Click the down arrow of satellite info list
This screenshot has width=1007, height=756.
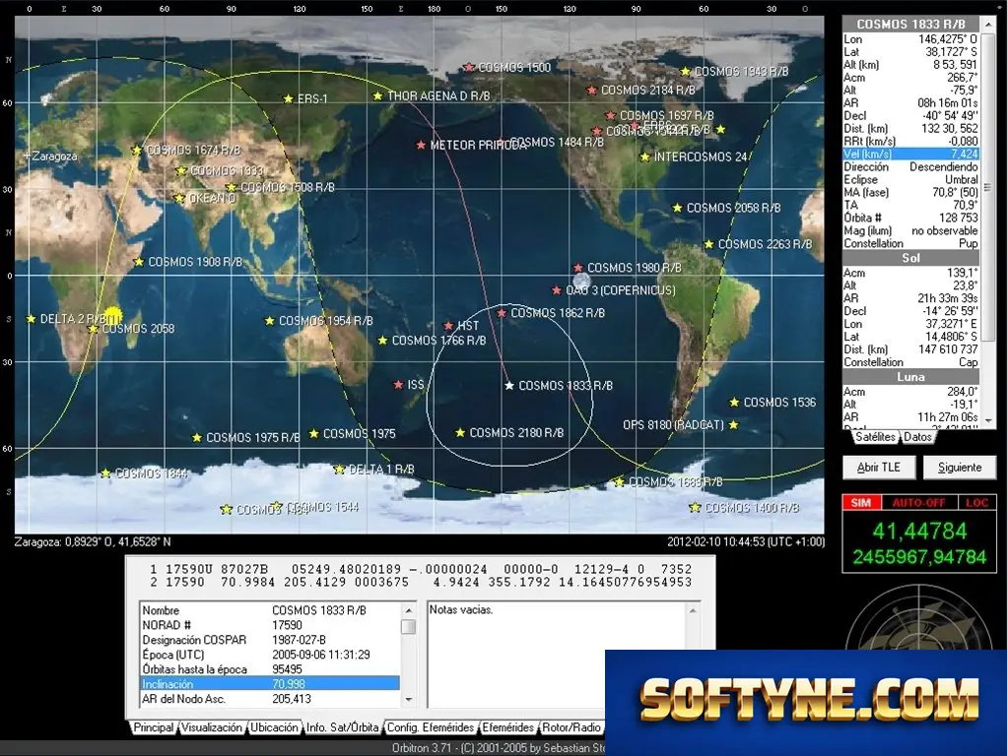click(989, 421)
